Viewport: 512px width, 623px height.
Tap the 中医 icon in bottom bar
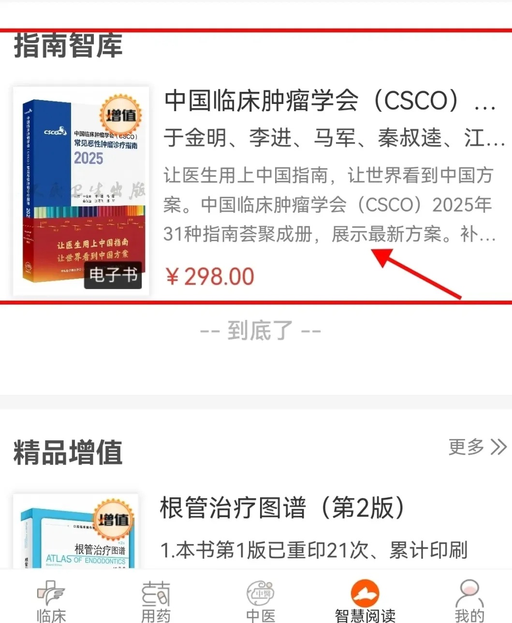(261, 593)
